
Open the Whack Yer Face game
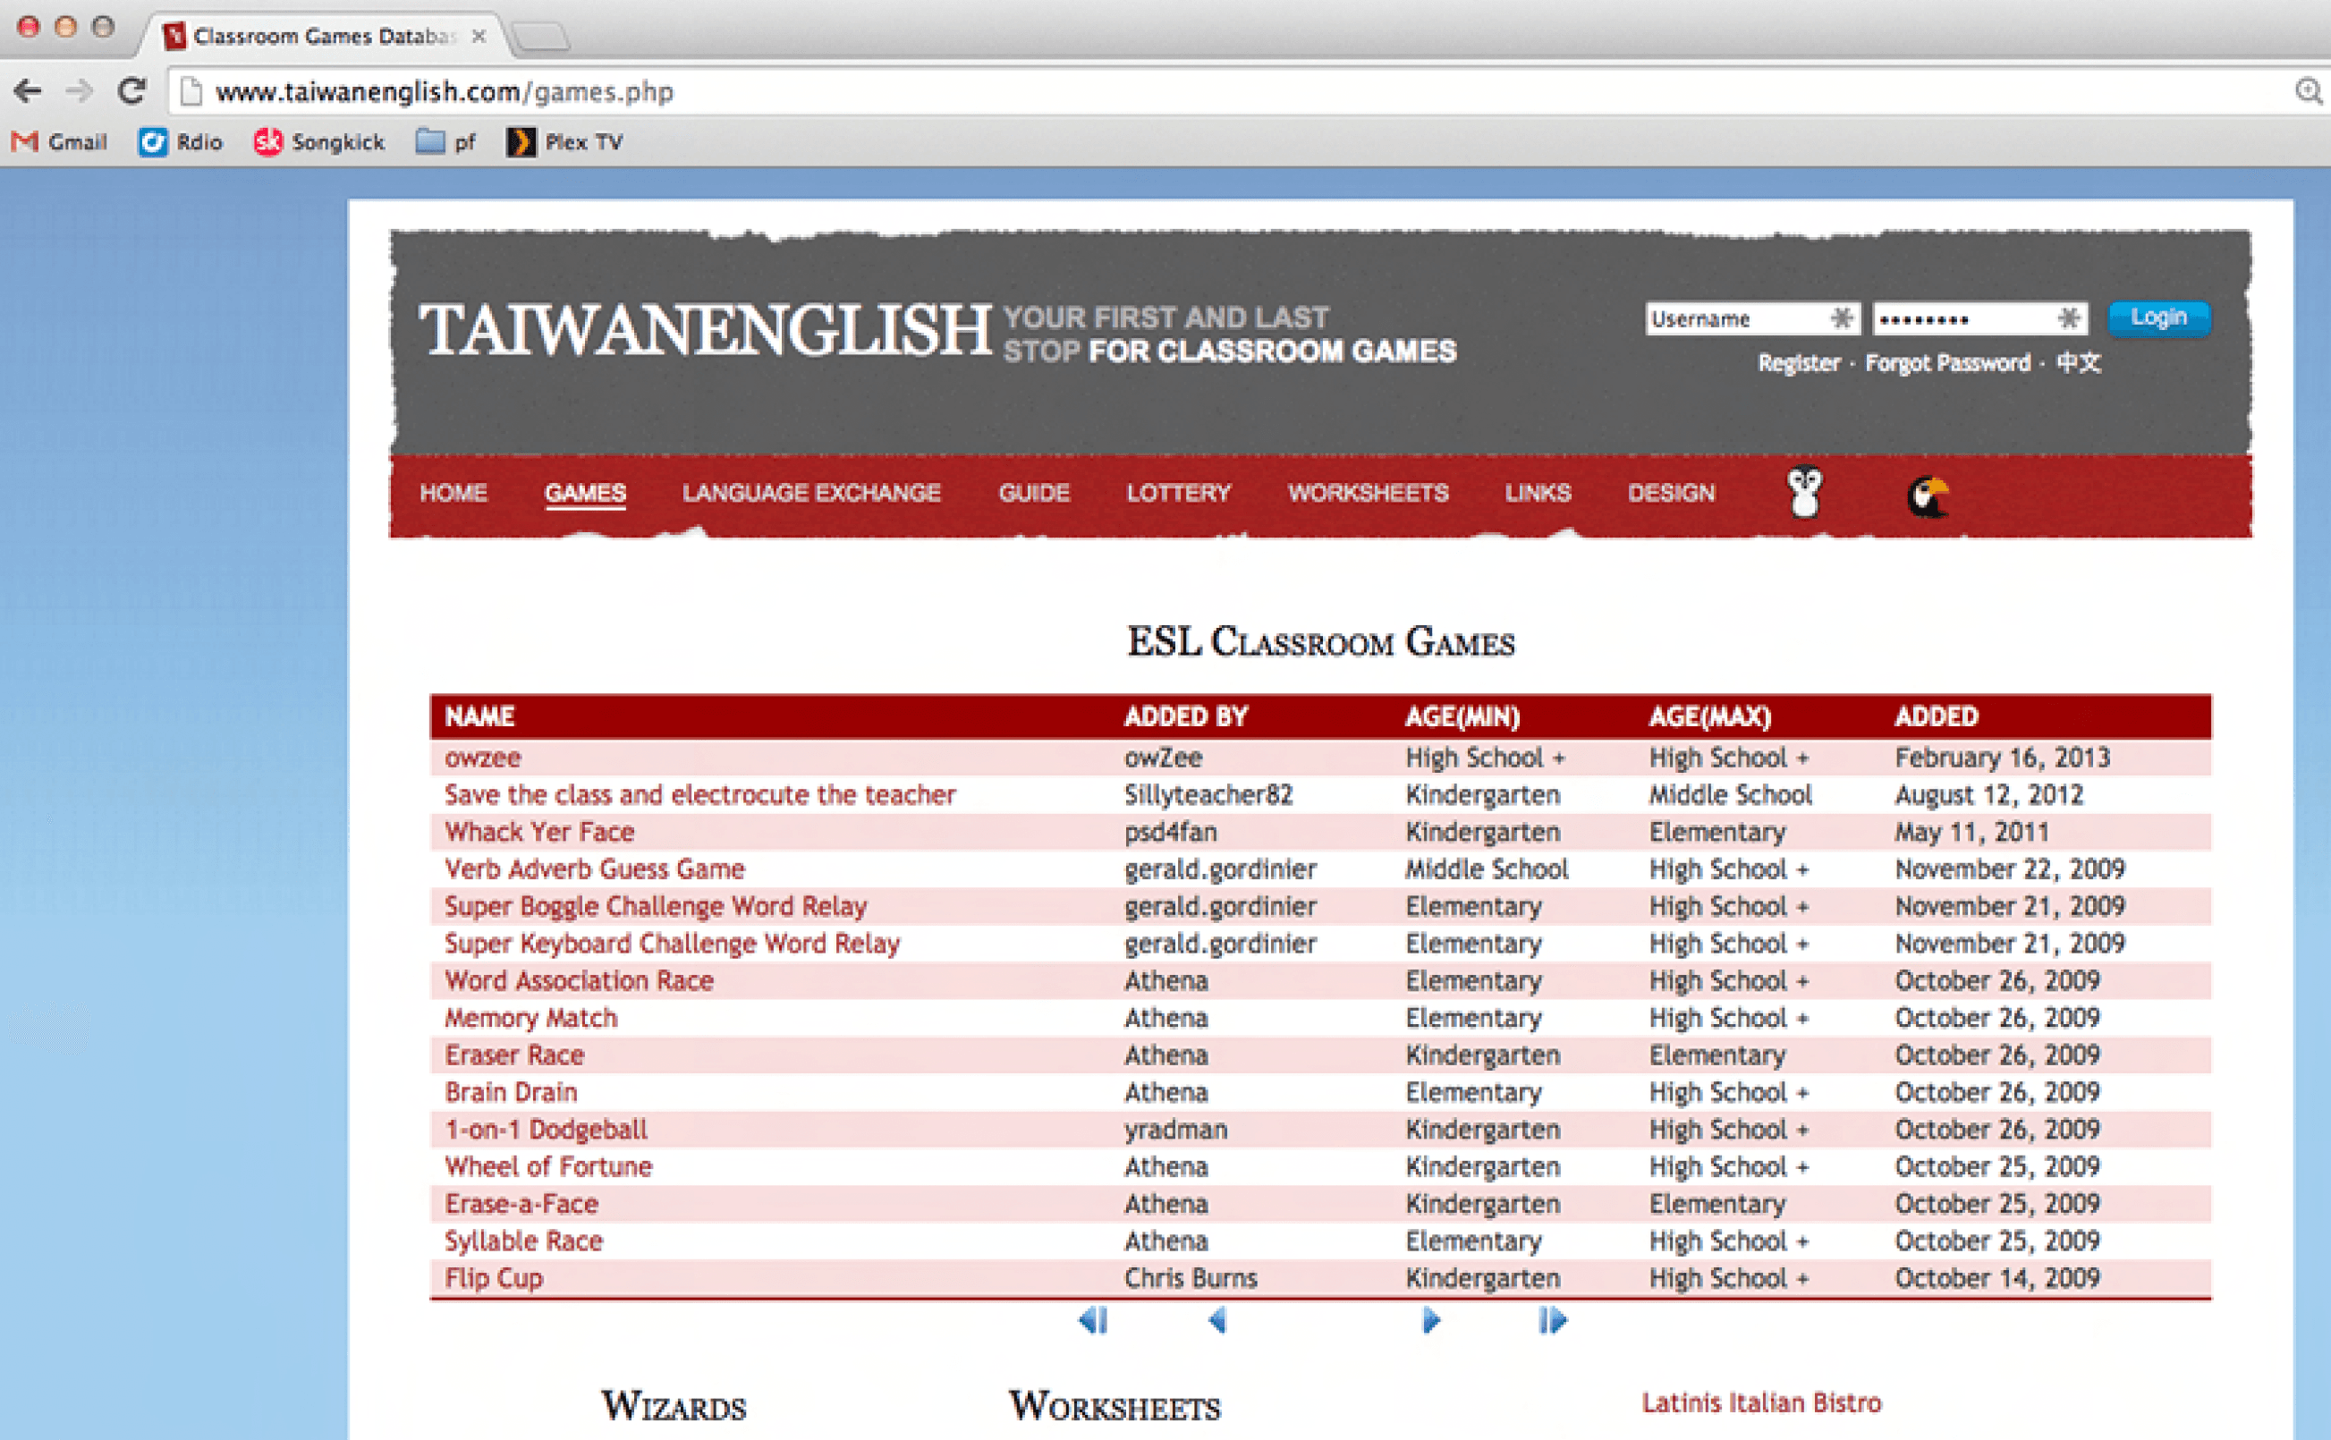539,833
